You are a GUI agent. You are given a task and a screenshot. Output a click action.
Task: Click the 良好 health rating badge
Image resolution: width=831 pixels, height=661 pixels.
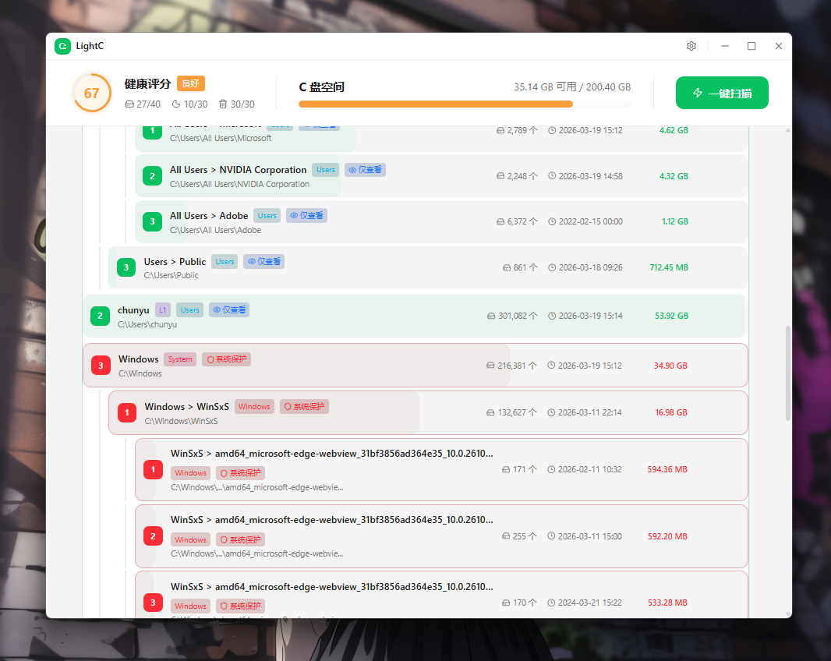coord(190,83)
